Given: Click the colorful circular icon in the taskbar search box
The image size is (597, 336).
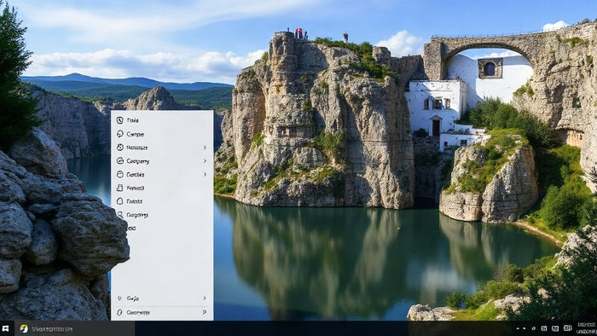Looking at the screenshot, I should point(24,328).
